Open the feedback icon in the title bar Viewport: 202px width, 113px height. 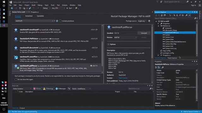pyautogui.click(x=161, y=2)
